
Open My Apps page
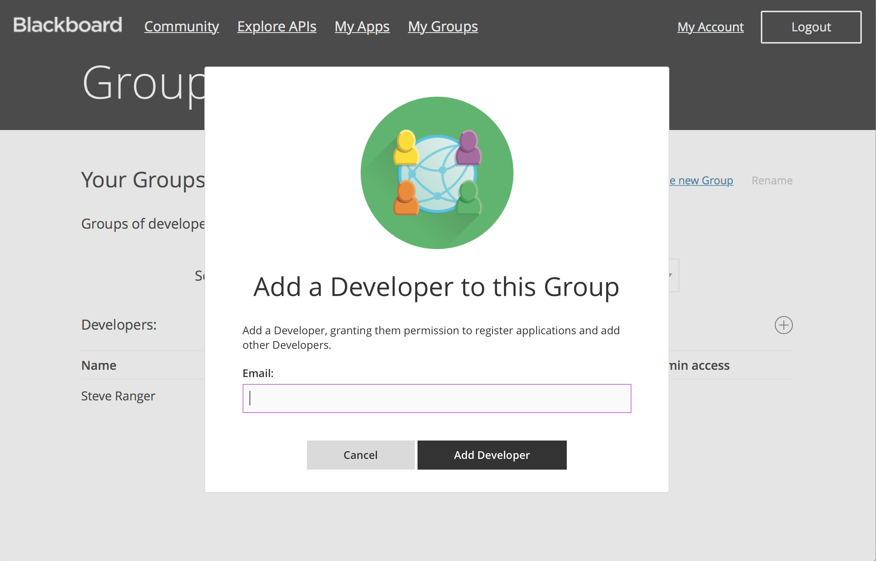(362, 26)
